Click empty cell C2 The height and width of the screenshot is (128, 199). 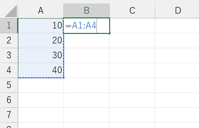[x=132, y=41]
